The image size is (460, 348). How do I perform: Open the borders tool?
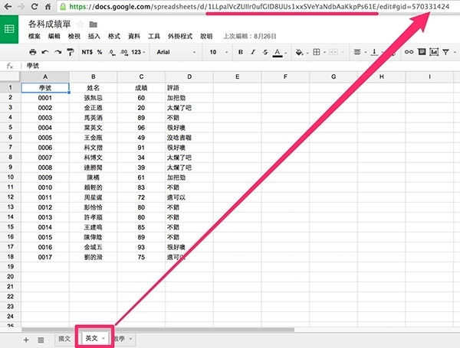click(x=317, y=52)
